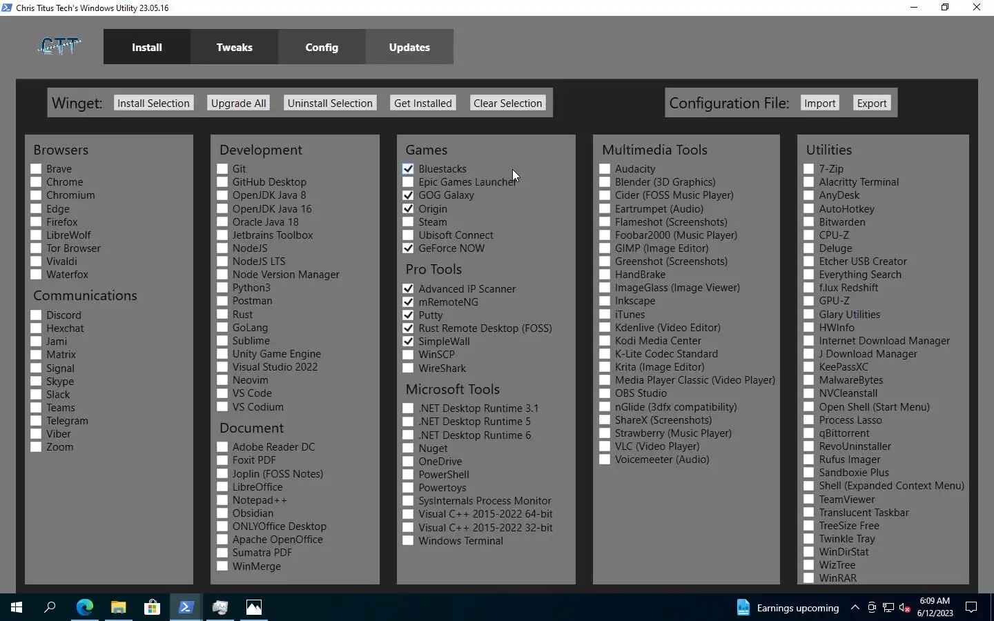Switch to the Tweaks tab

(235, 47)
